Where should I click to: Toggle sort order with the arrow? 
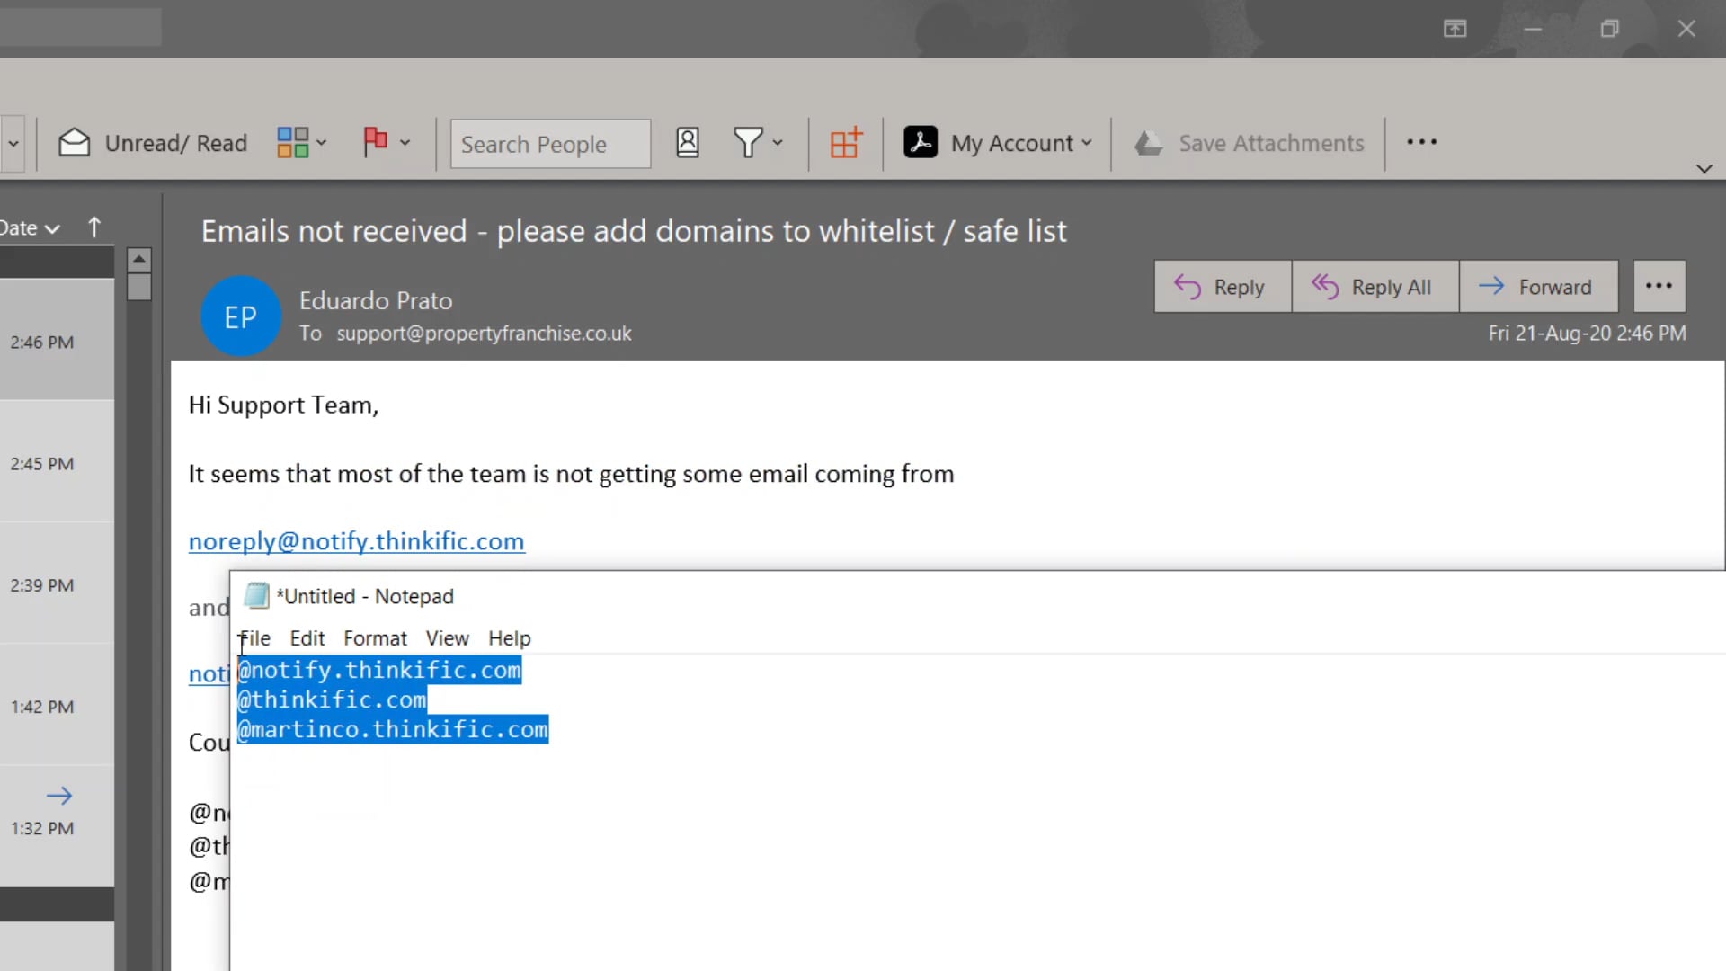(94, 227)
